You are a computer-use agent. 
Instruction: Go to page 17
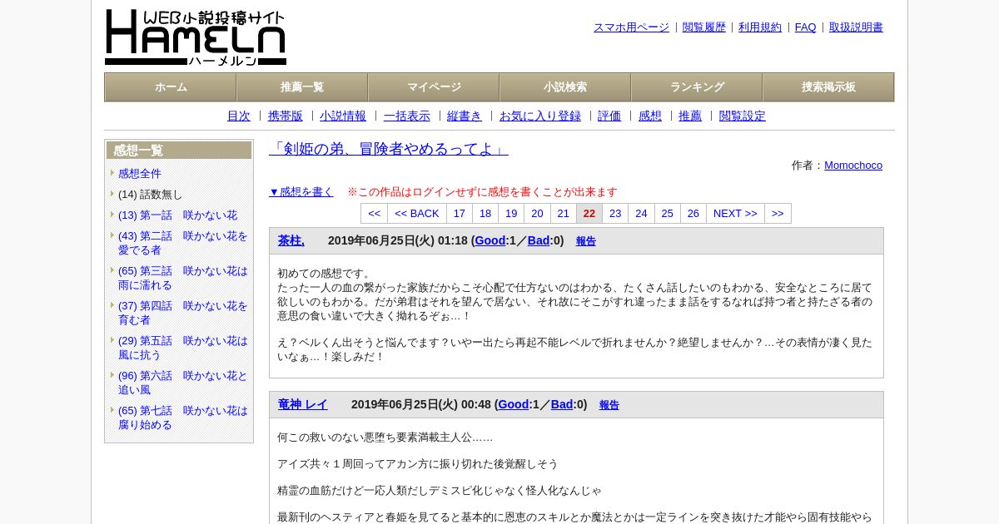[x=460, y=214]
